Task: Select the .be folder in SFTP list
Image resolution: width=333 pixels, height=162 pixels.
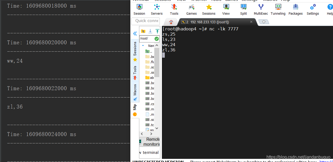Action: point(150,57)
